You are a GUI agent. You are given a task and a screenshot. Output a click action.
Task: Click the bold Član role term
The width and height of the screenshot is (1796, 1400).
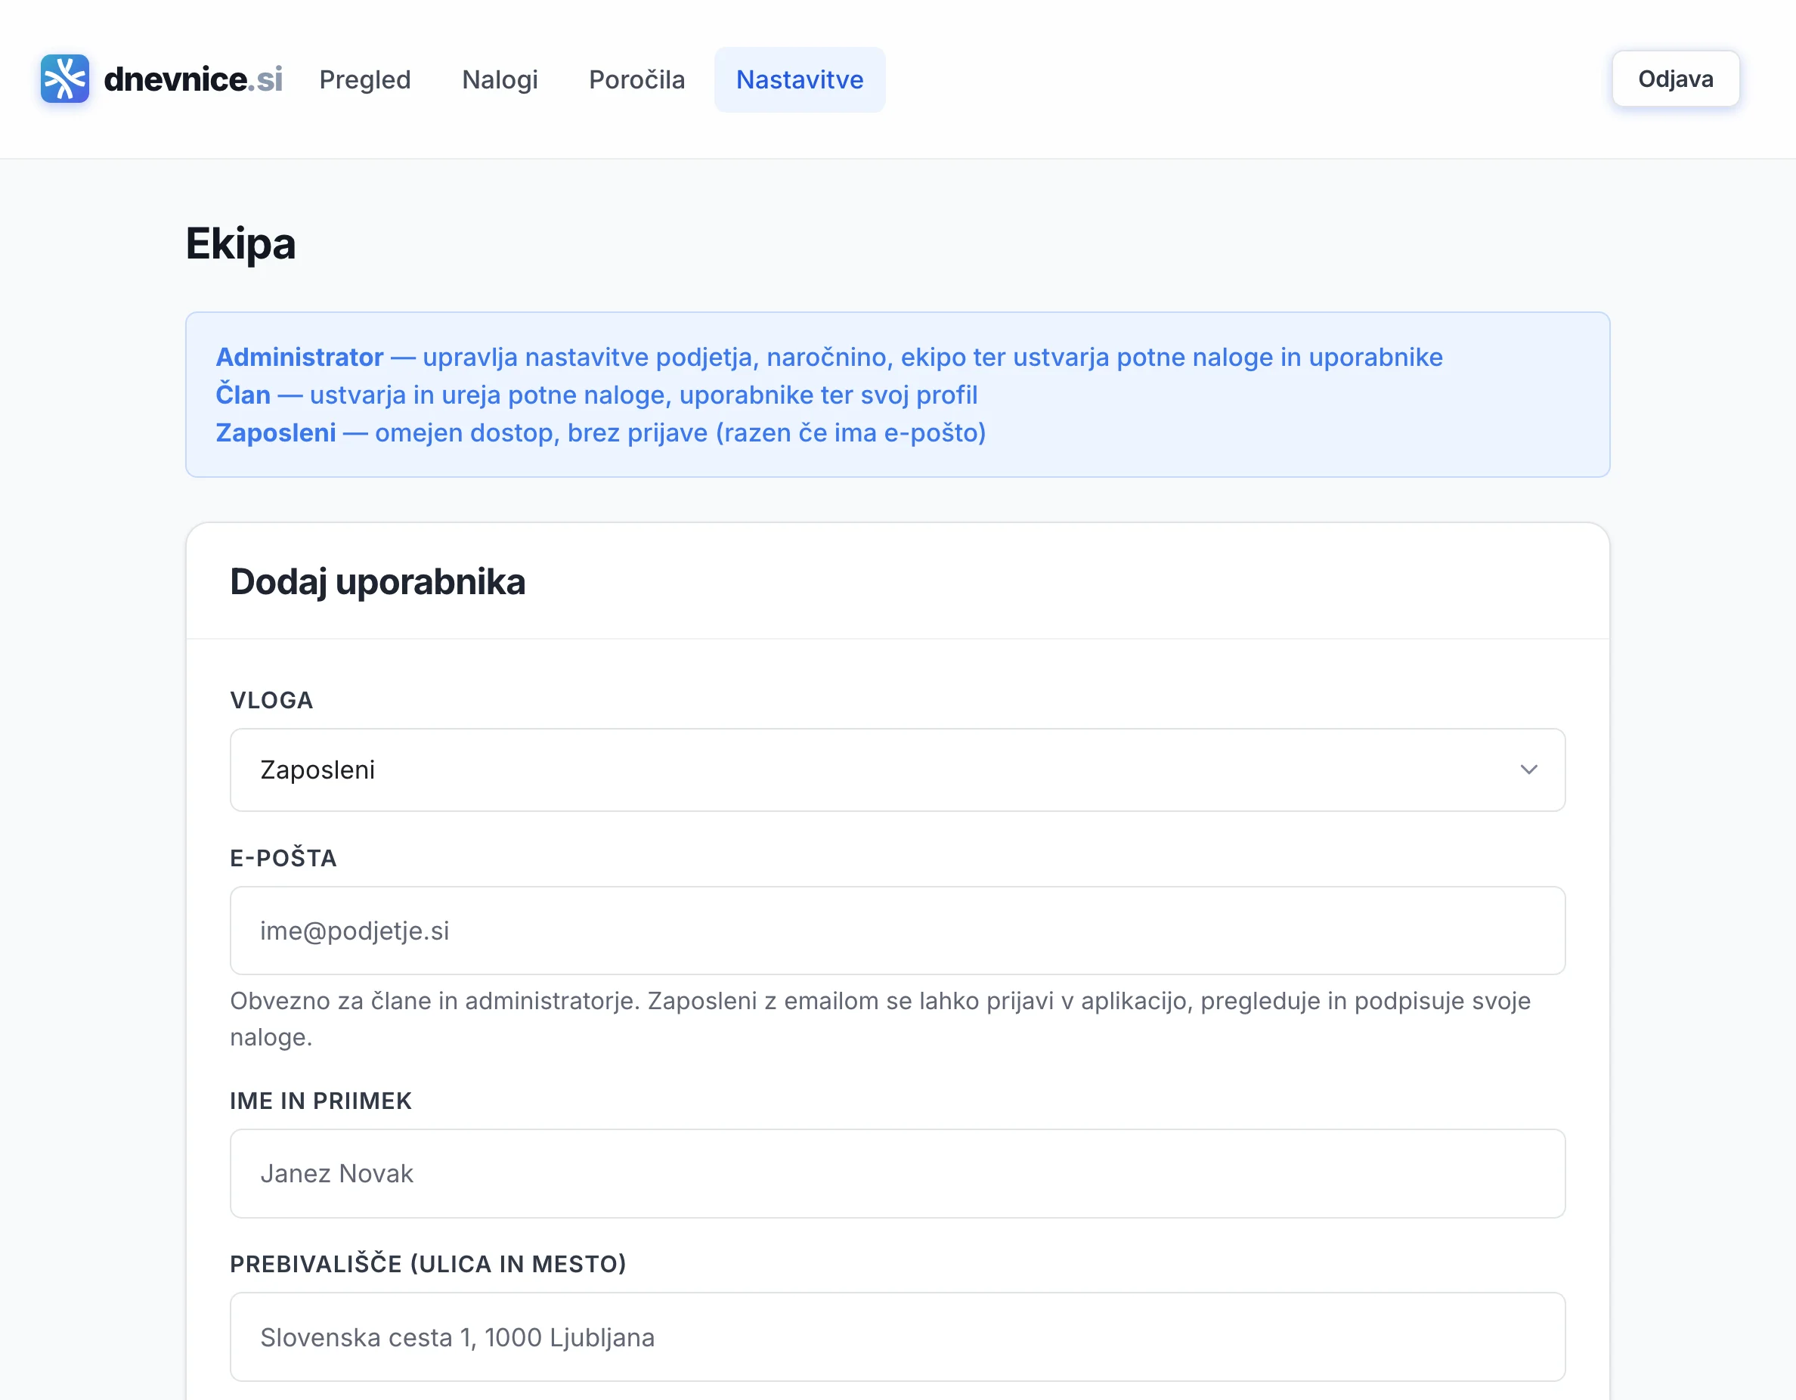click(x=243, y=395)
